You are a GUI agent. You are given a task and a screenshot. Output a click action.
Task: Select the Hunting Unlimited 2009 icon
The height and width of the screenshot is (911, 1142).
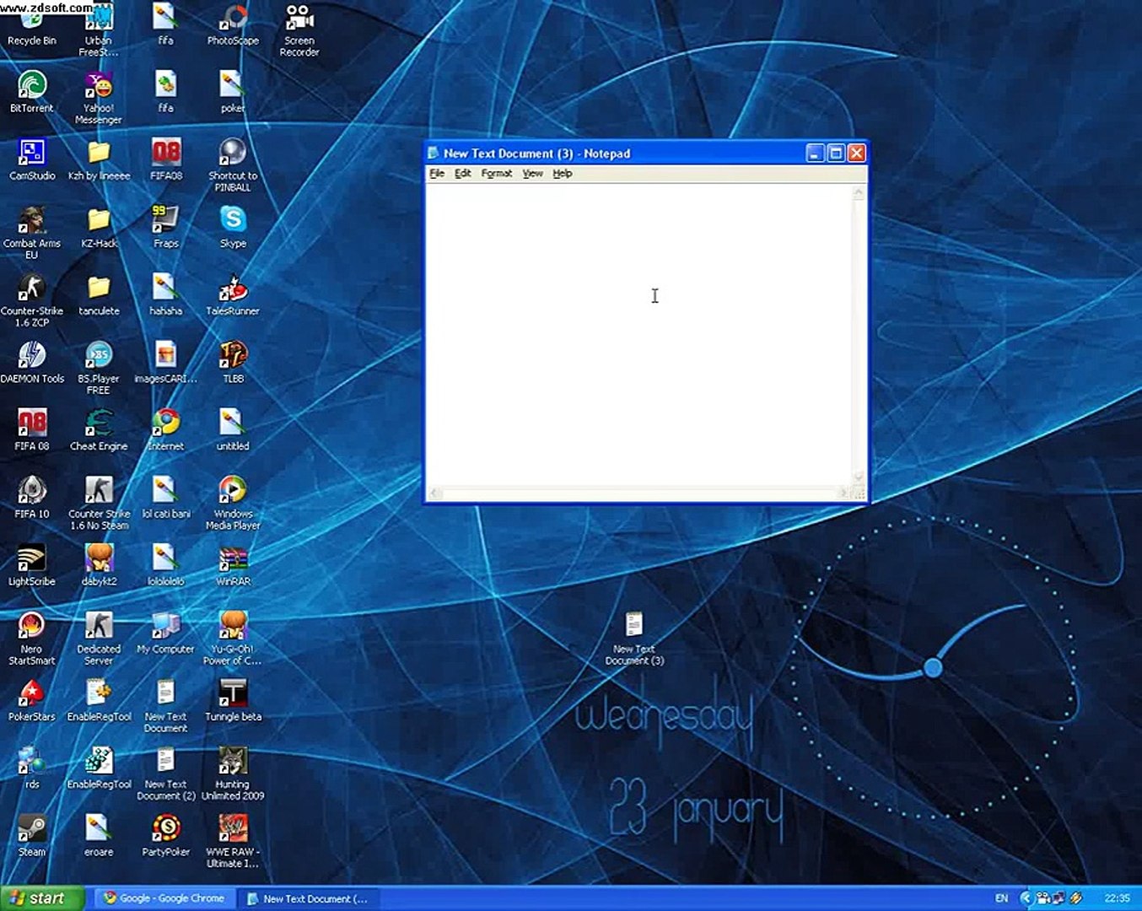click(x=233, y=774)
